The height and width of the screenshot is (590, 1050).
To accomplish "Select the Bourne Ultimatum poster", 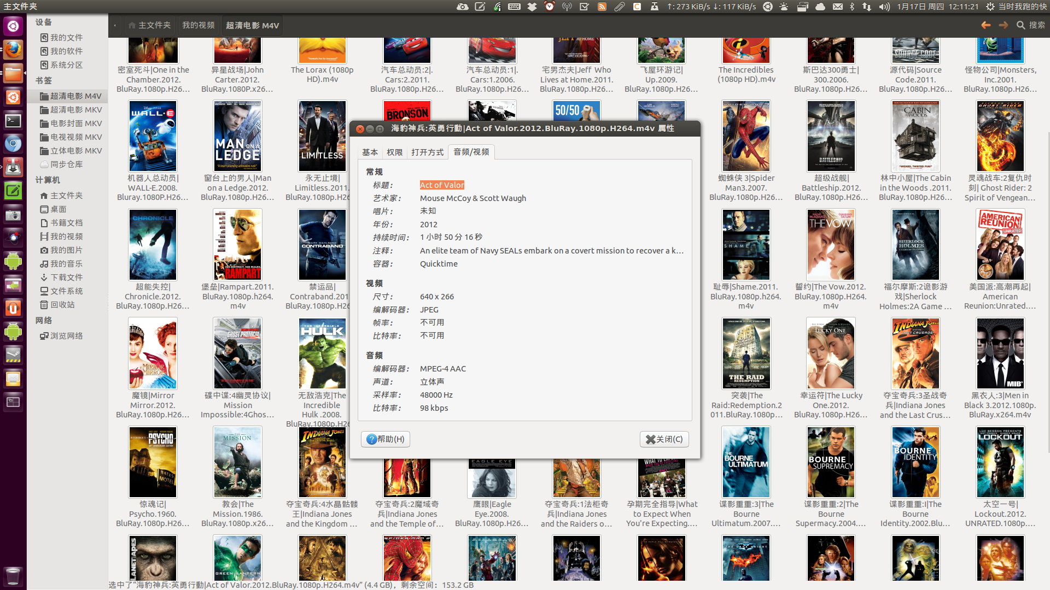I will 746,462.
